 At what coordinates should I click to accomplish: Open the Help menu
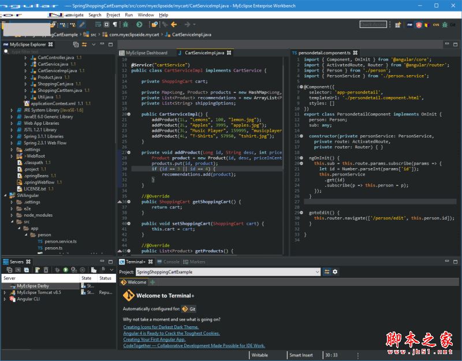[x=163, y=15]
